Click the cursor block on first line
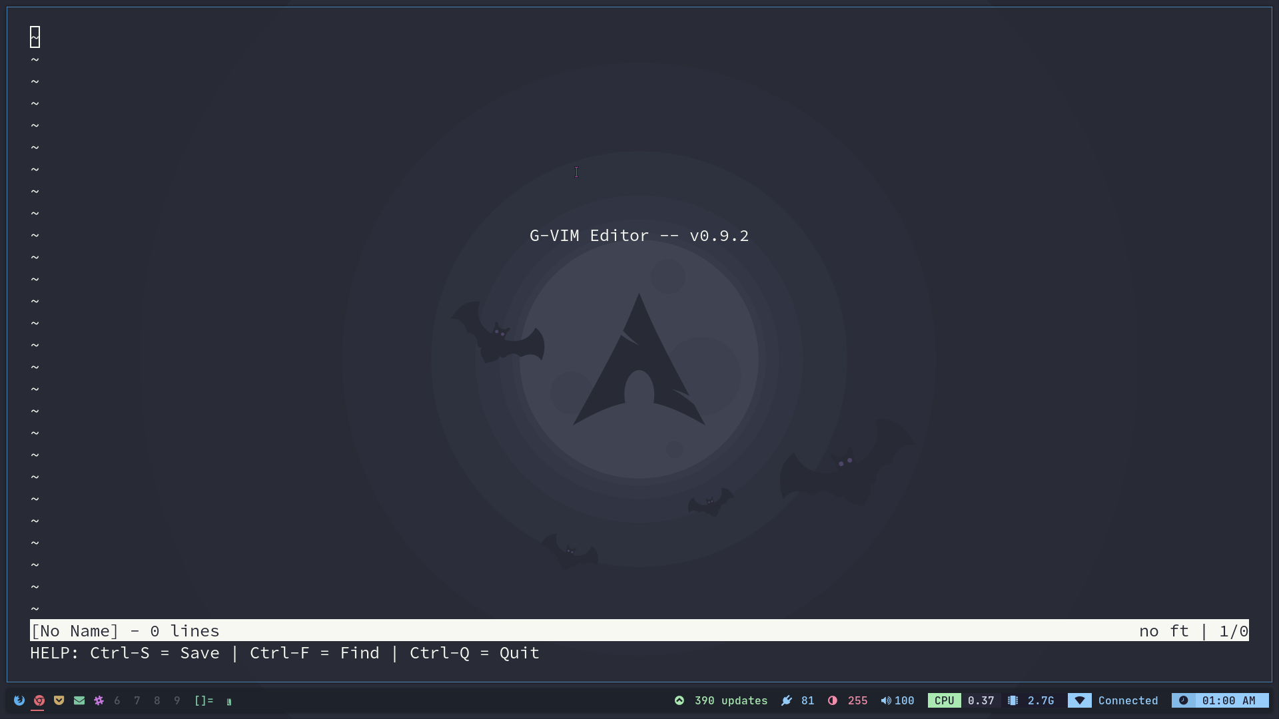 [x=35, y=37]
